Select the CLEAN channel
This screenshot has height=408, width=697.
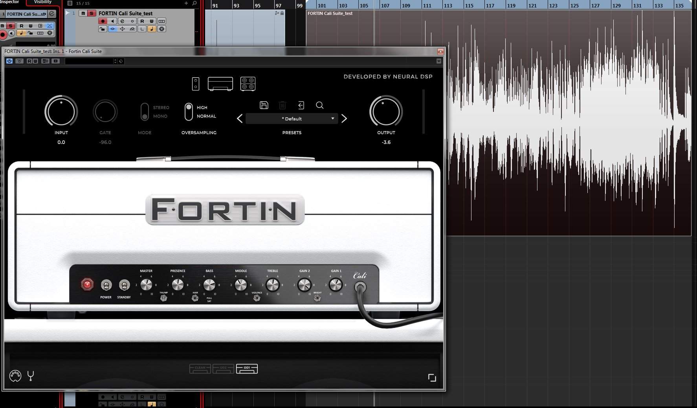(x=200, y=369)
